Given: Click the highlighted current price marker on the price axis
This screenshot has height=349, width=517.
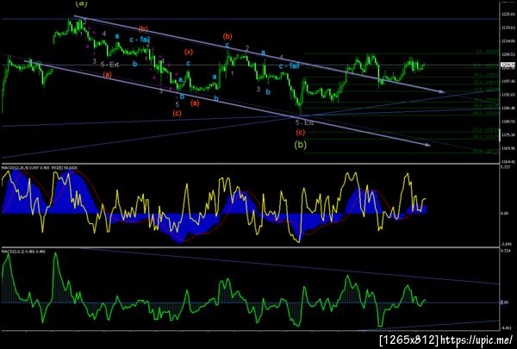Looking at the screenshot, I should 508,65.
